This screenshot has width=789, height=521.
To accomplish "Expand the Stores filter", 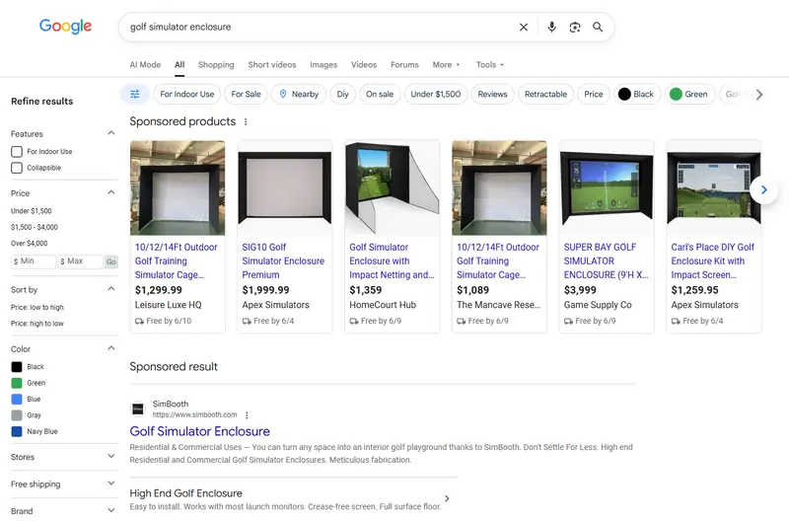I will tap(111, 457).
